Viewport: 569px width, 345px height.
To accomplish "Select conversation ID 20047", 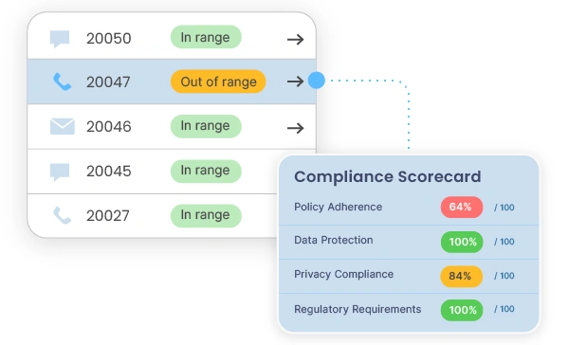I will pyautogui.click(x=108, y=82).
